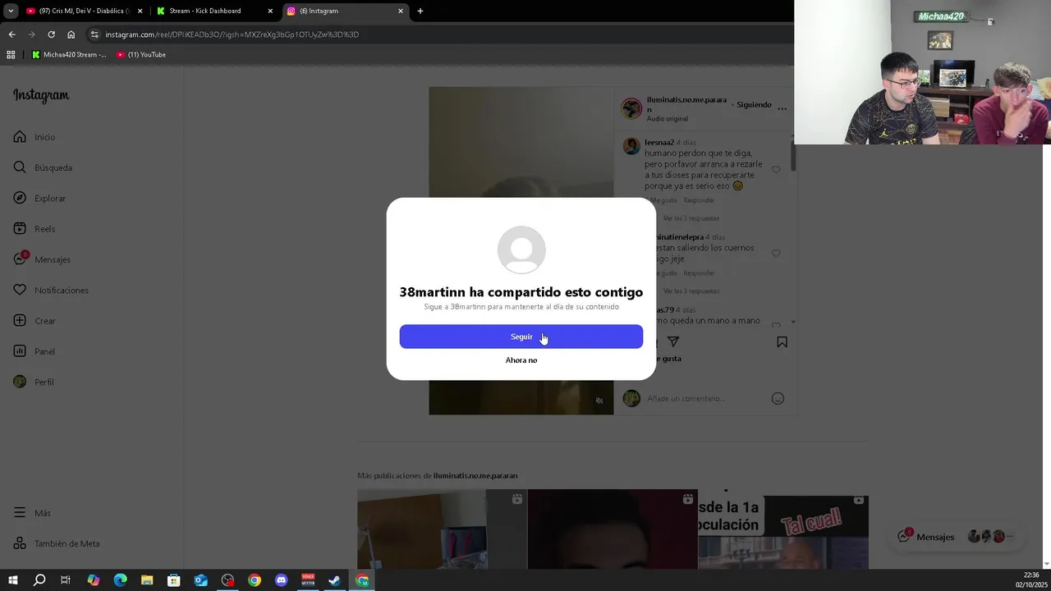Open the YouTube bookmark

pyautogui.click(x=141, y=55)
